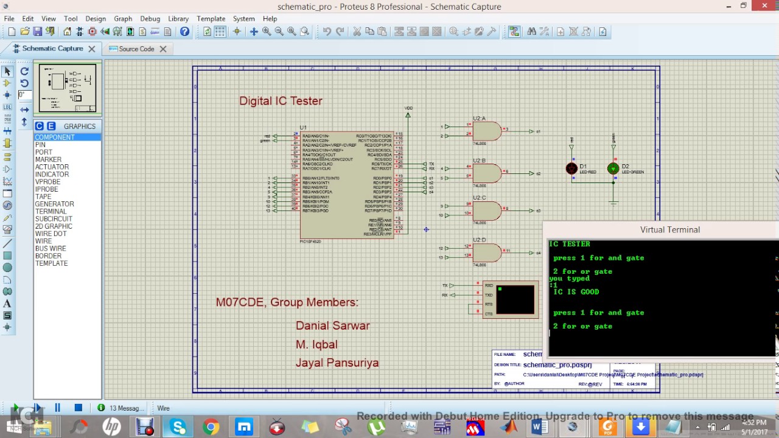Redraw the display with refresh icon
This screenshot has width=779, height=438.
pyautogui.click(x=208, y=32)
